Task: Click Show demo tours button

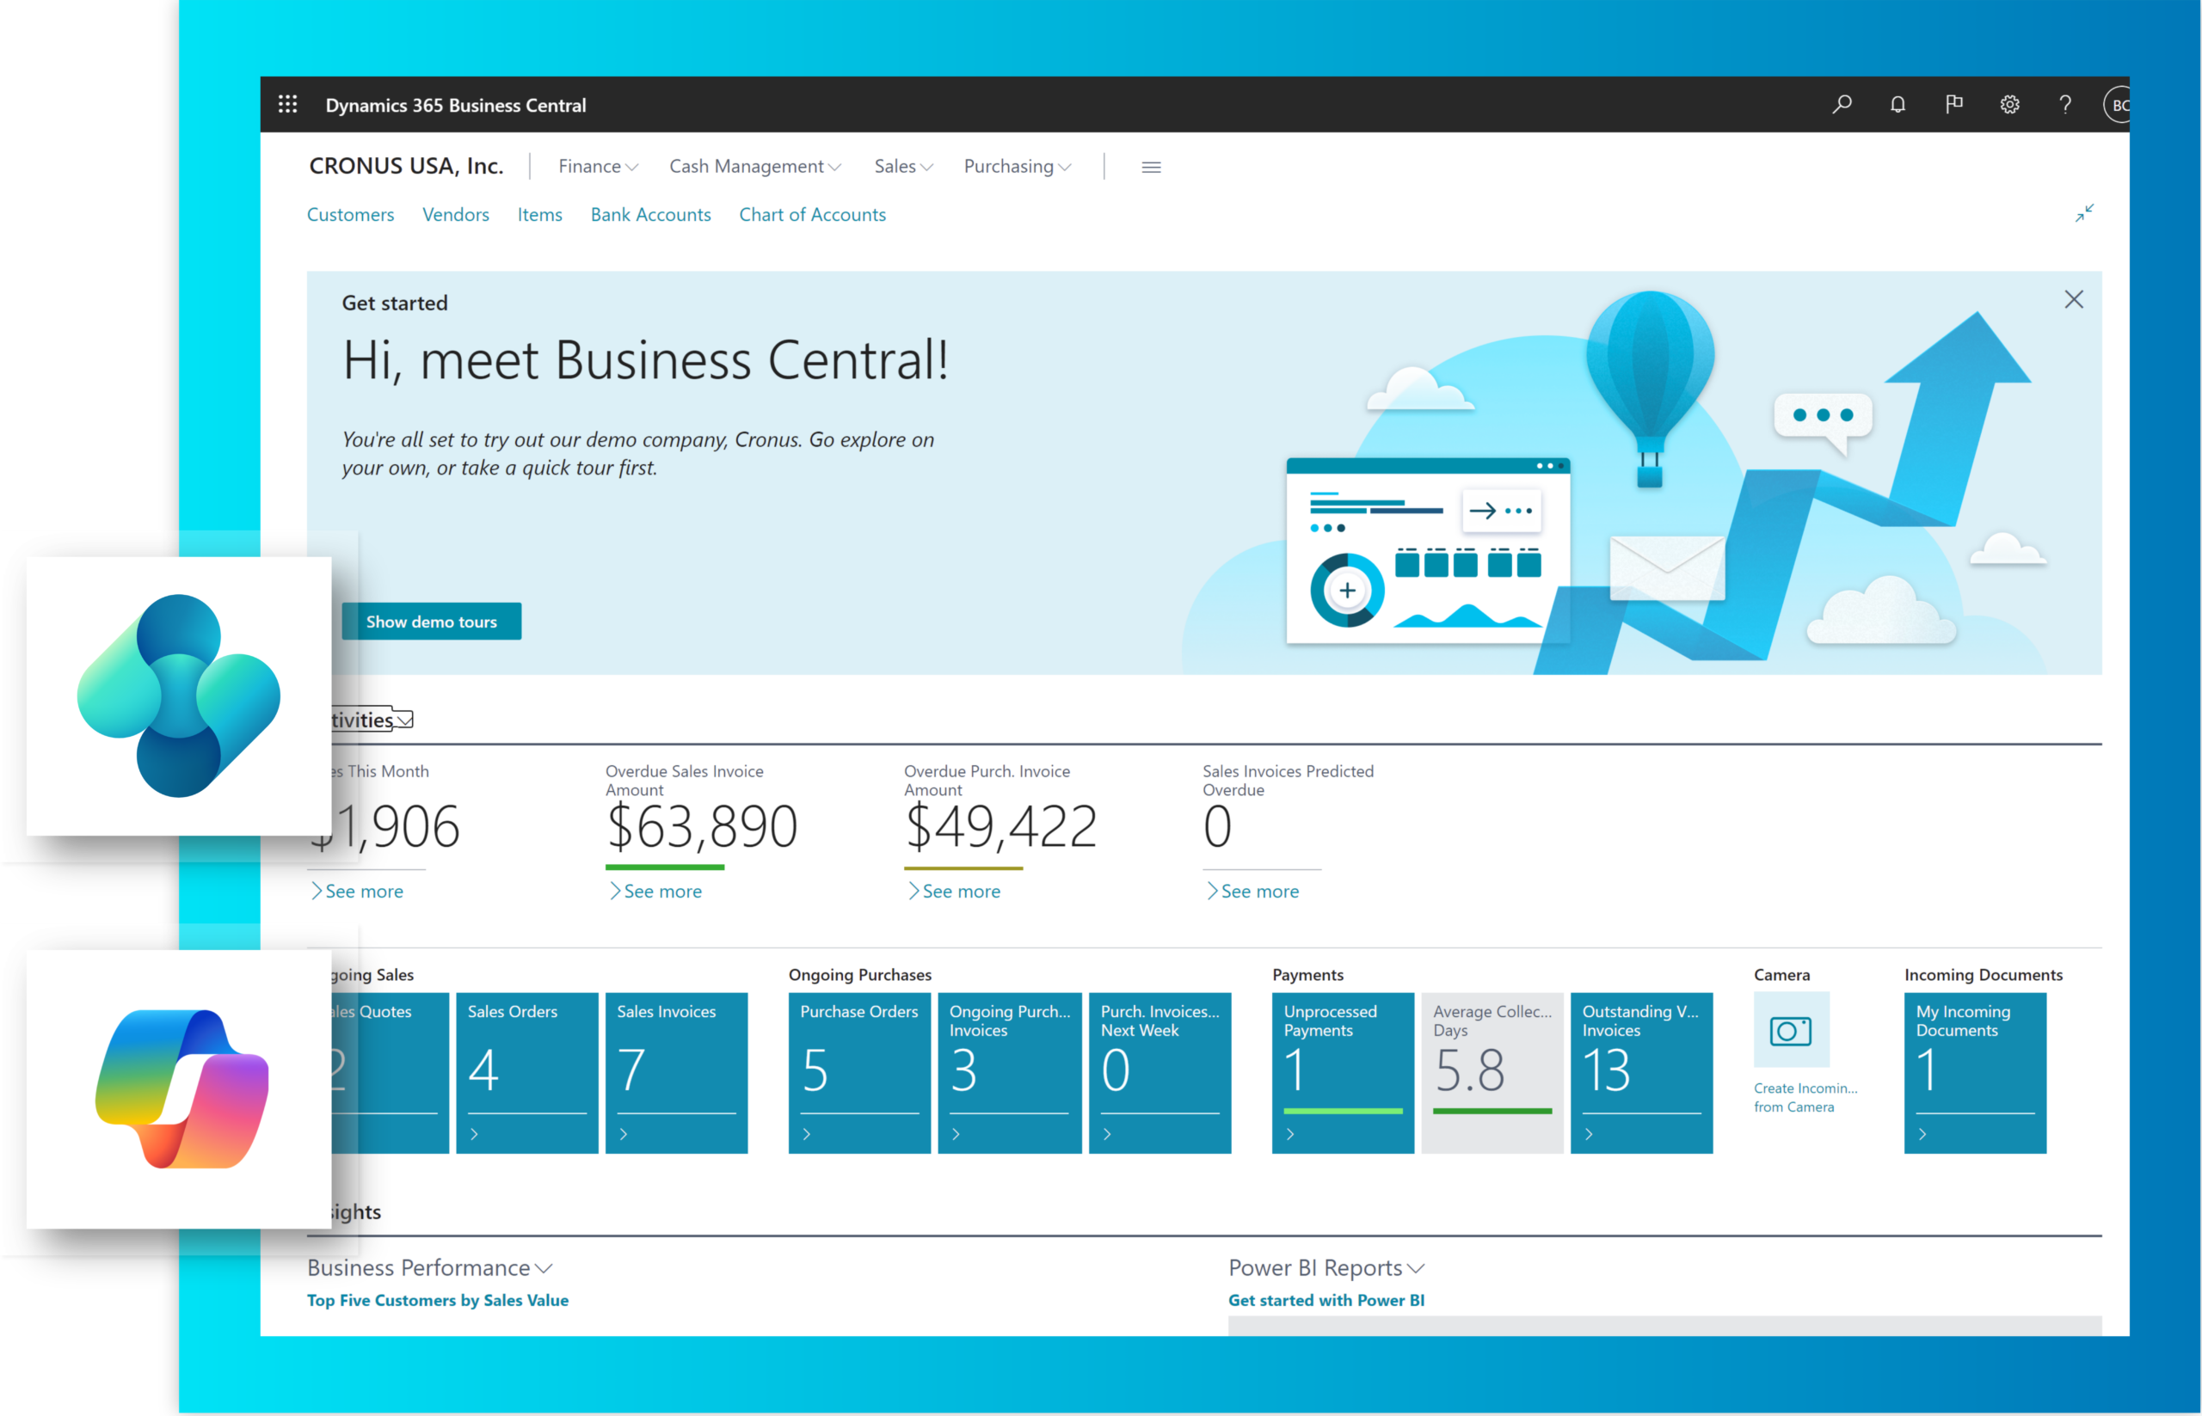Action: coord(432,622)
